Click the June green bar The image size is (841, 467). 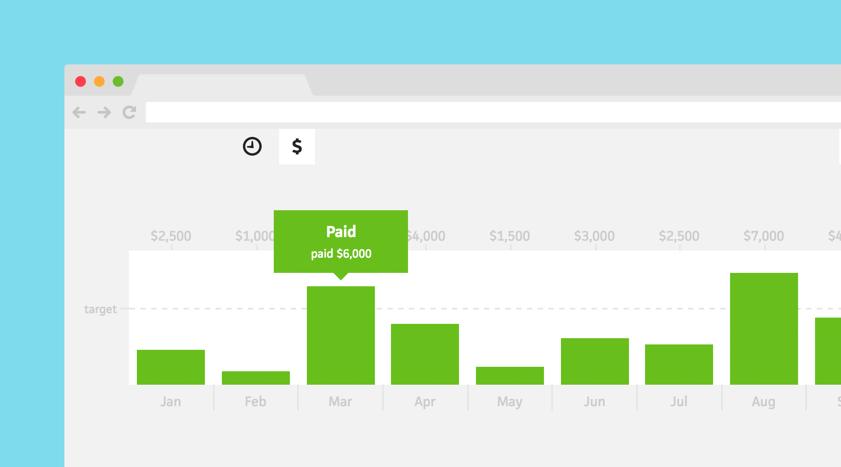[x=595, y=361]
